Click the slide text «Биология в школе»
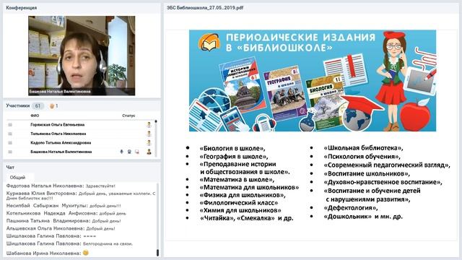 232,148
